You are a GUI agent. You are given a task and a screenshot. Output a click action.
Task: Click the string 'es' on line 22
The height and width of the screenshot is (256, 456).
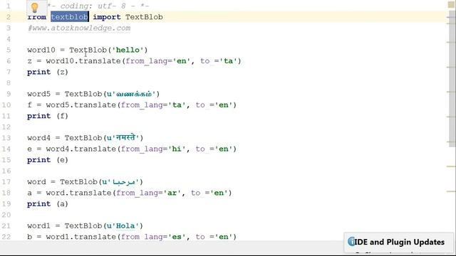click(177, 237)
